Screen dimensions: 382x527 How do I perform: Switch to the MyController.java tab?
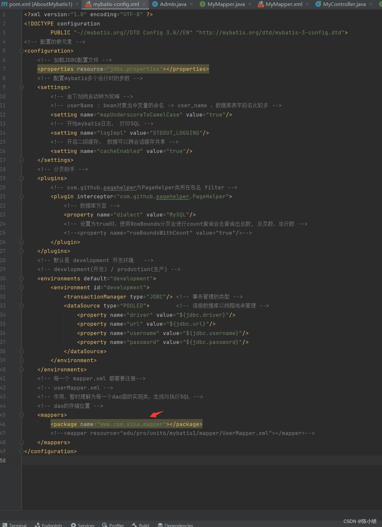point(344,4)
